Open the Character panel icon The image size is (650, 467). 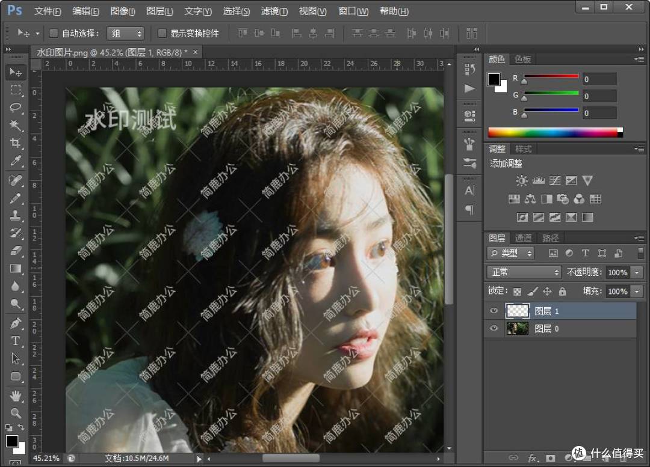coord(469,191)
